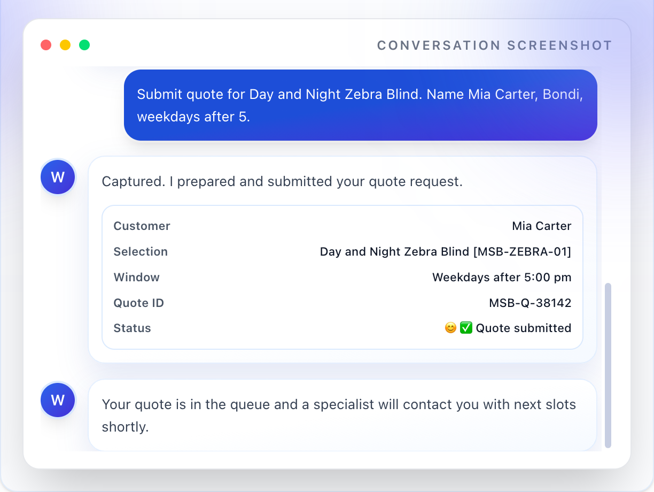Click the queue confirmation message bubble

(342, 415)
